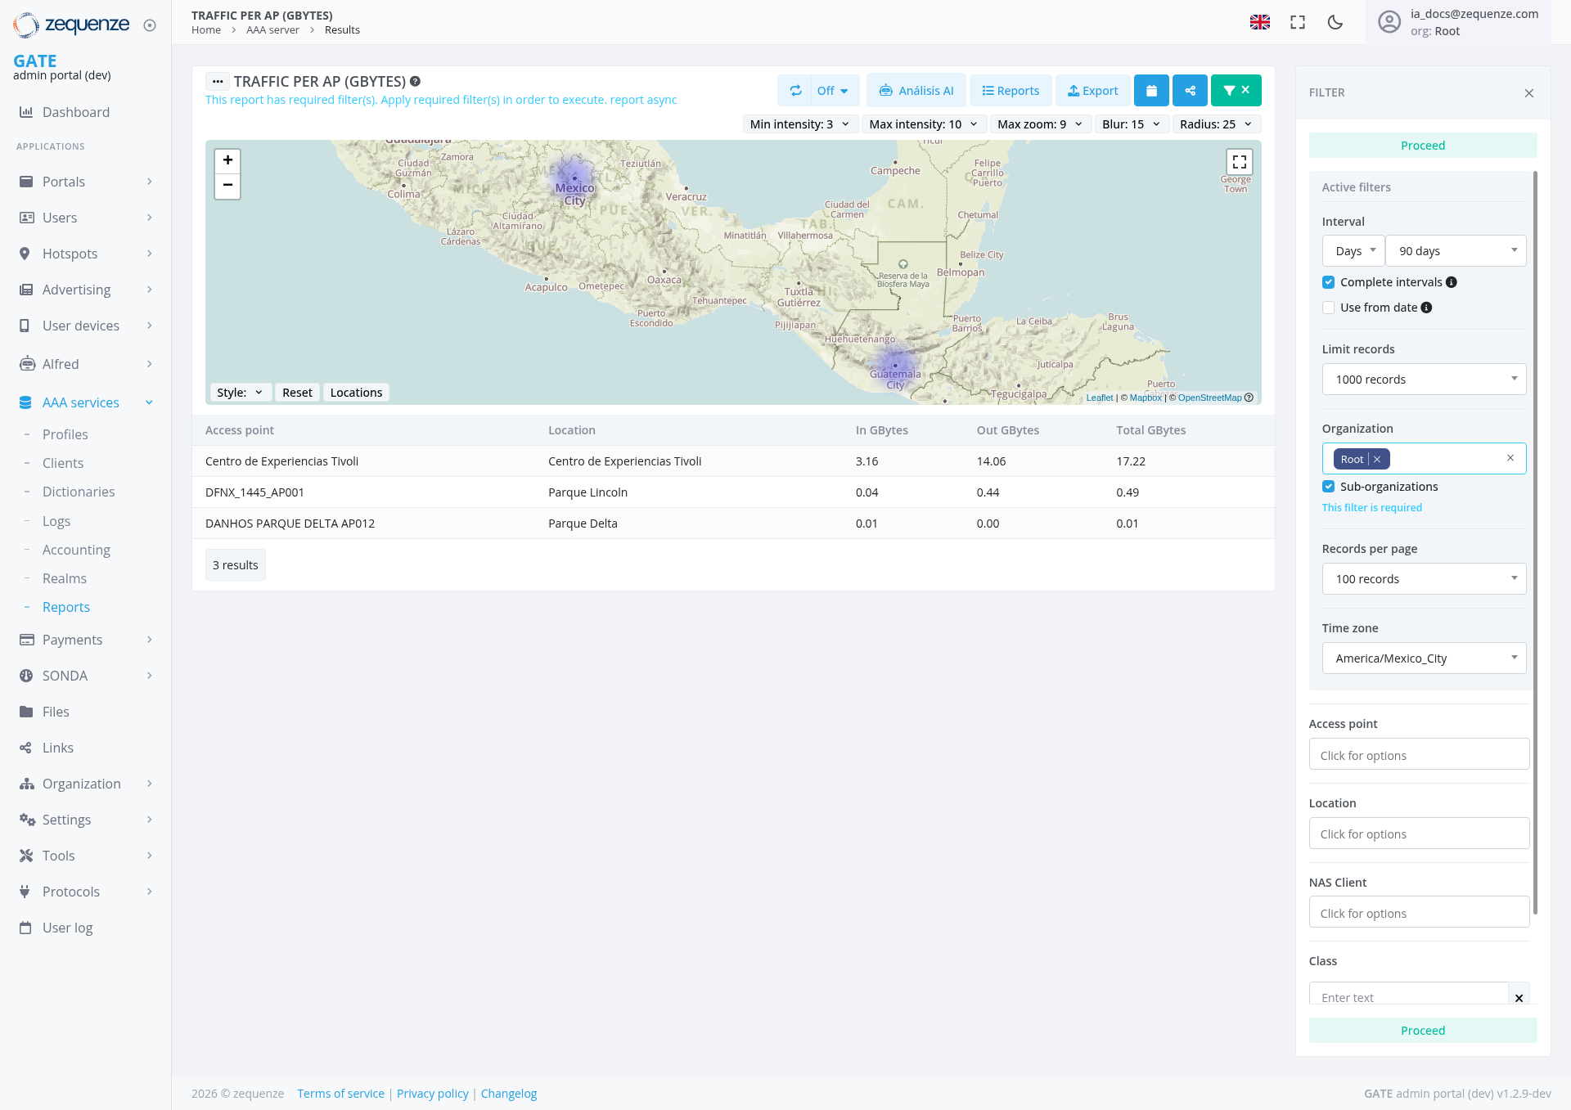Open interval unit Days dropdown
Image resolution: width=1571 pixels, height=1110 pixels.
[x=1353, y=251]
